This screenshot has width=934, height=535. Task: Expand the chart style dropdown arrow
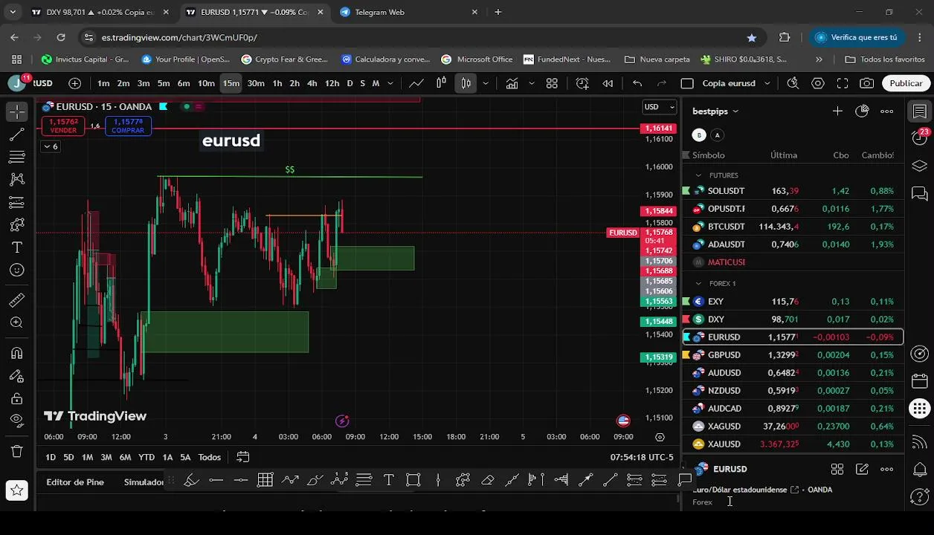click(486, 83)
